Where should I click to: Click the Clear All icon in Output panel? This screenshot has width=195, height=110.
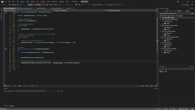coord(55,91)
